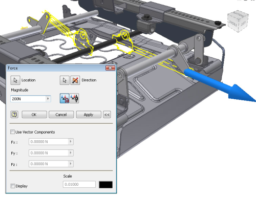Expand the Fx value arrow
This screenshot has height=197, width=256.
coord(71,142)
